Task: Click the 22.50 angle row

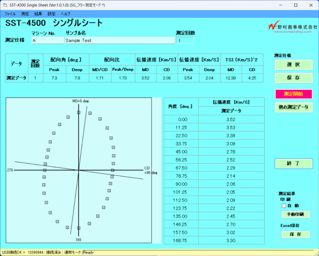Action: [214, 136]
